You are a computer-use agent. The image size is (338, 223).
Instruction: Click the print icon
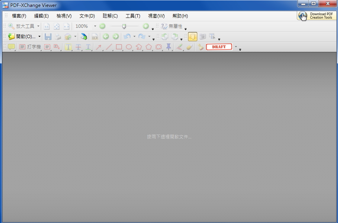tap(58, 37)
